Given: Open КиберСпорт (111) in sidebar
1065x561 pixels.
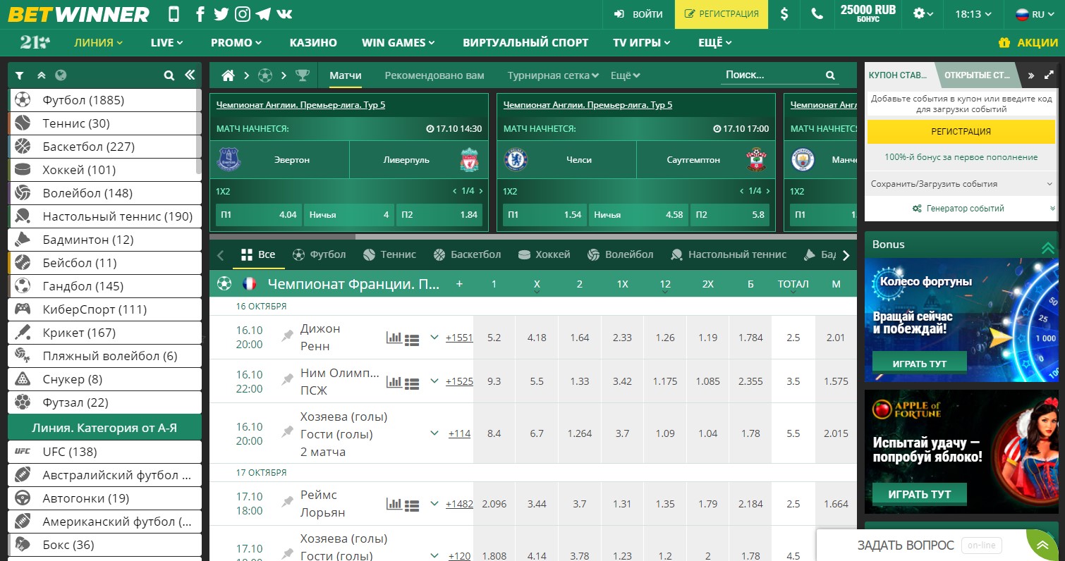Looking at the screenshot, I should pyautogui.click(x=104, y=309).
